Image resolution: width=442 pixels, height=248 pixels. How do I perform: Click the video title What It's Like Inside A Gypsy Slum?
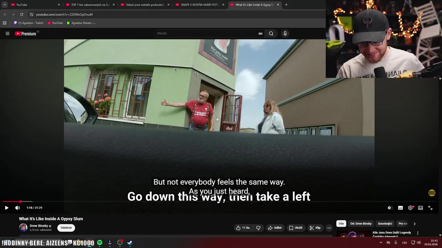coord(51,219)
